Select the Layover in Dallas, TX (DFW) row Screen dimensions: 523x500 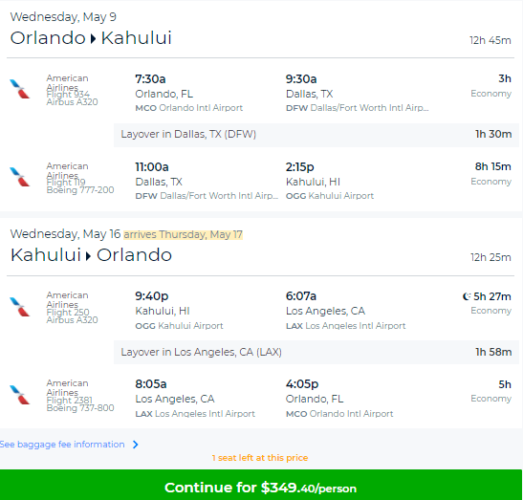[x=316, y=135]
